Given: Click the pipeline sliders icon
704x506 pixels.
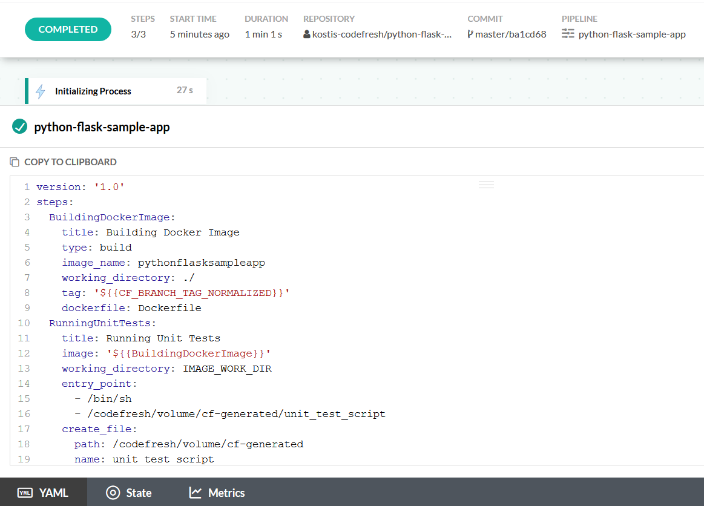Looking at the screenshot, I should (x=567, y=34).
